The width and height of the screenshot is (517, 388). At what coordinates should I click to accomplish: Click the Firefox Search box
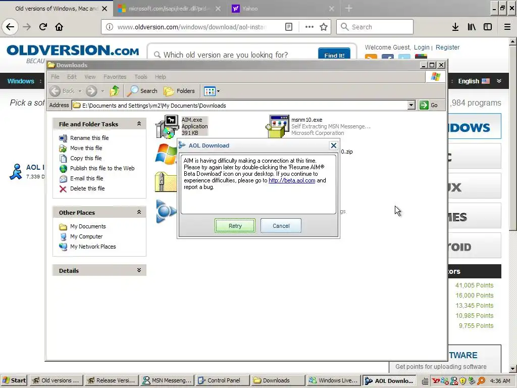point(375,27)
